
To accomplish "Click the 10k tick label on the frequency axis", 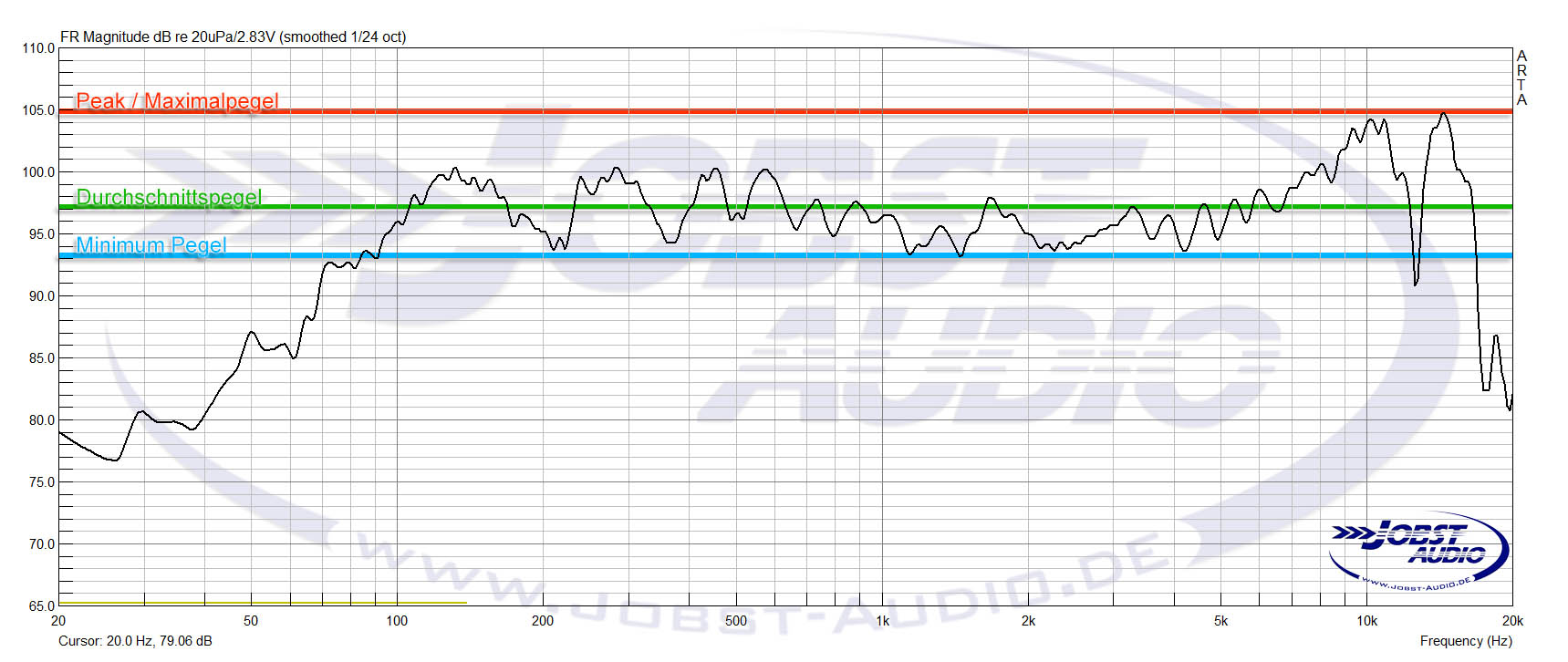I will pos(1366,621).
